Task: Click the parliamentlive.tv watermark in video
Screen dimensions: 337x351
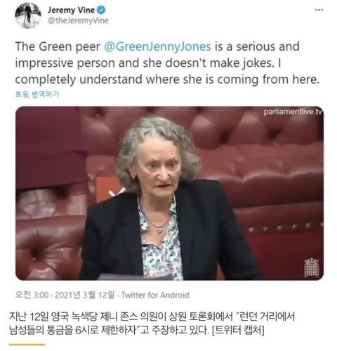Action: click(293, 112)
